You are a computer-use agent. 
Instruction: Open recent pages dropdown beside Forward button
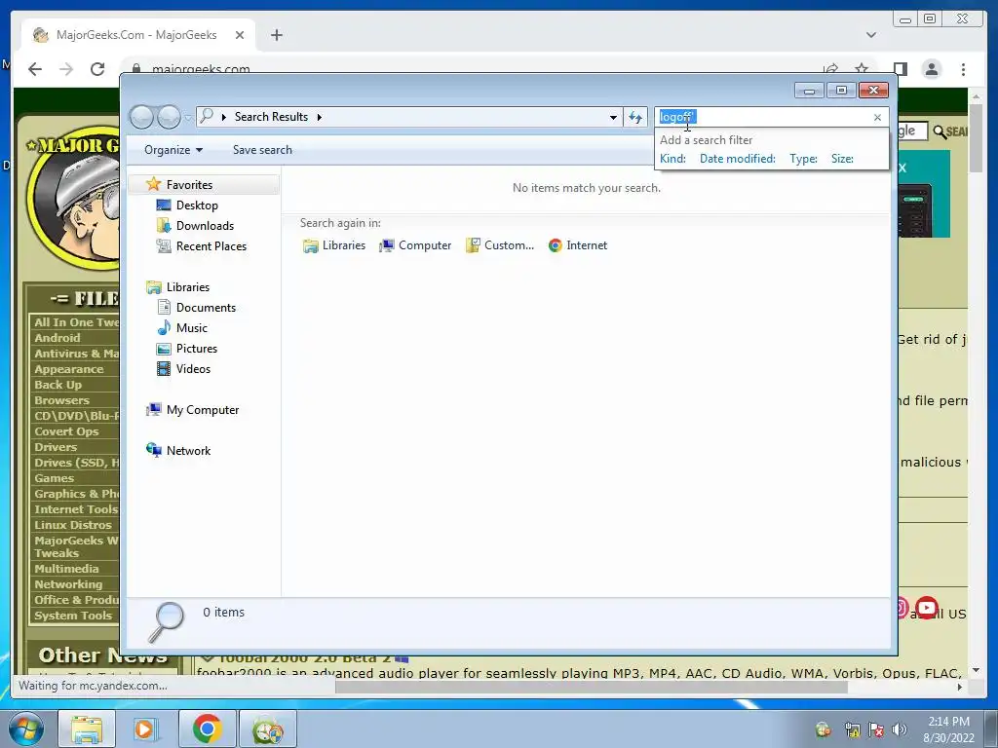(x=188, y=118)
